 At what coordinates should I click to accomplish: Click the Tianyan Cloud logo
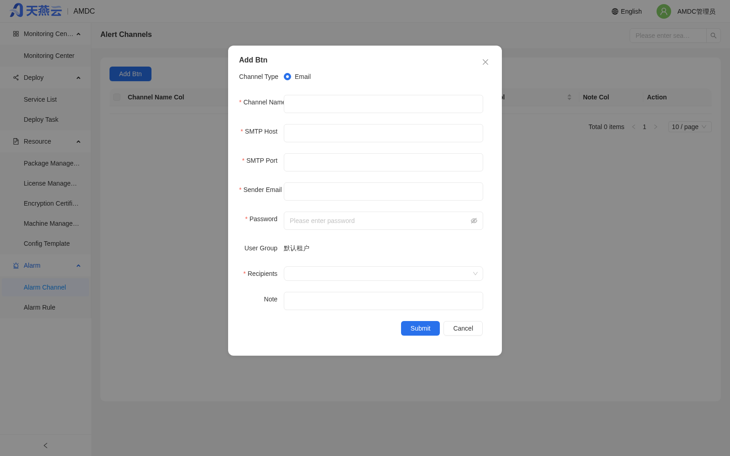pyautogui.click(x=36, y=10)
